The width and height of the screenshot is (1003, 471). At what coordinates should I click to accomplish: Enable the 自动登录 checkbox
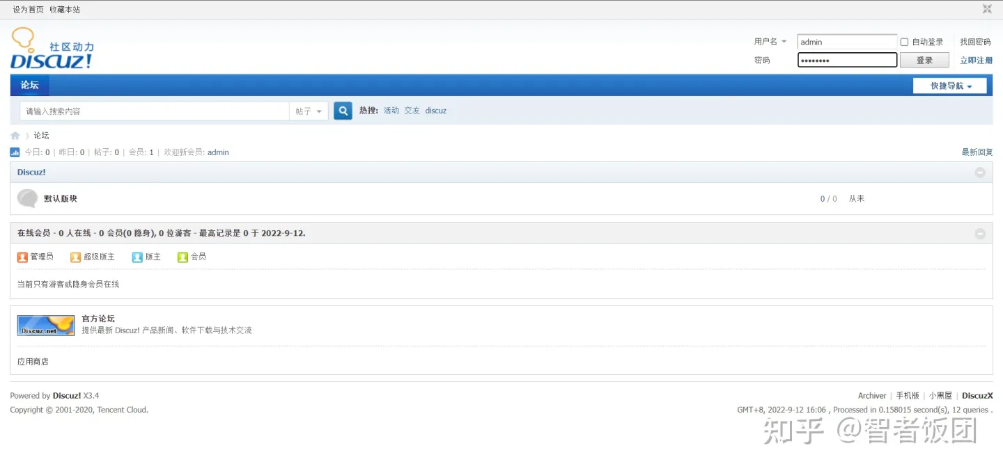[904, 42]
